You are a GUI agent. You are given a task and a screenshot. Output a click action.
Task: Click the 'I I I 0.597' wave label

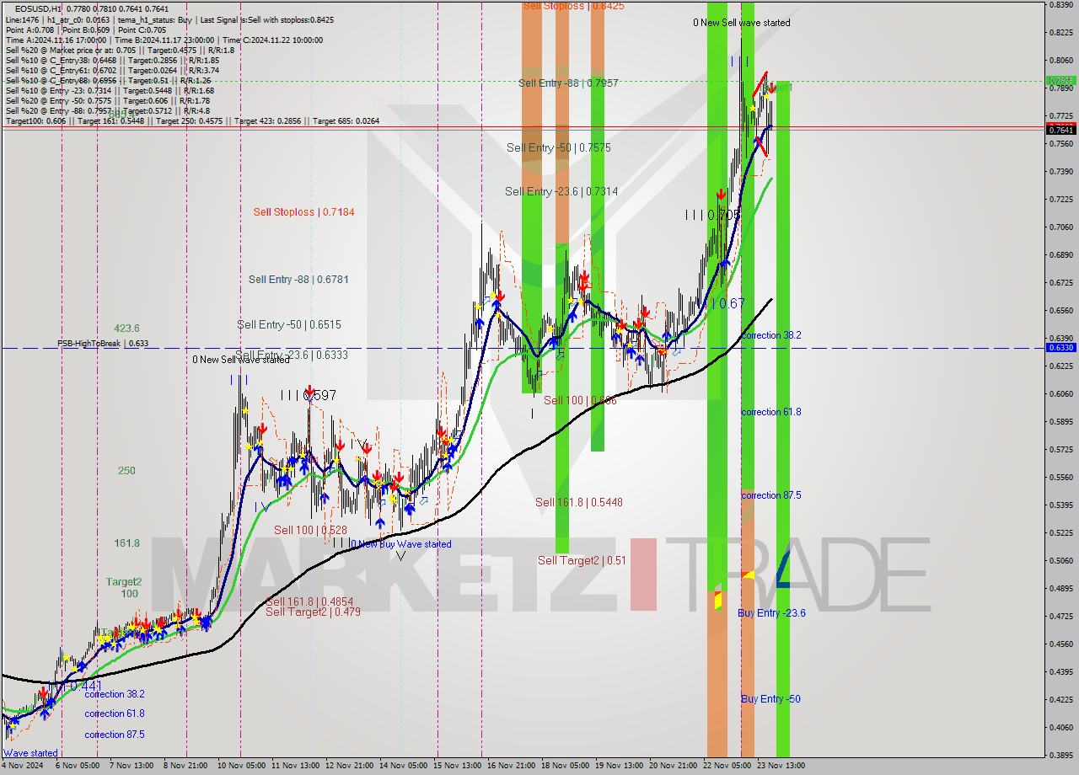click(x=309, y=394)
